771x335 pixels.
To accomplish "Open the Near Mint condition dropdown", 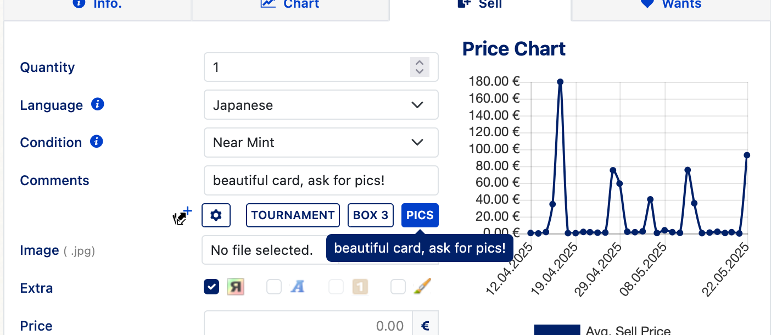I will (321, 143).
